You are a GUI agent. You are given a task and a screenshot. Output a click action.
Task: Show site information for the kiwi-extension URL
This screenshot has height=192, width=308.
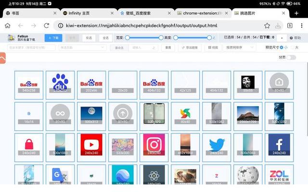tap(61, 25)
